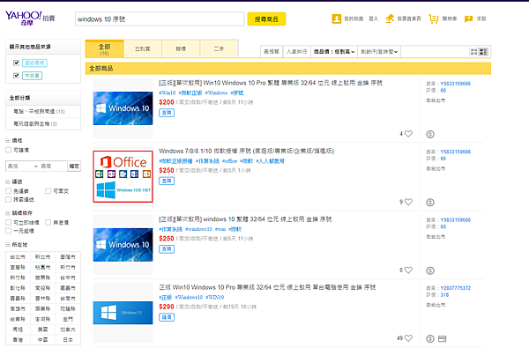The image size is (529, 348).
Task: Sort results by 最相關 relevance
Action: coord(272,52)
